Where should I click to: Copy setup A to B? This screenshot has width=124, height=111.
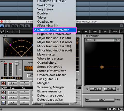(x=95, y=32)
